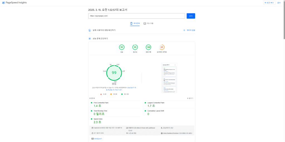The height and width of the screenshot is (142, 285).
Task: Expand the First Contentful Paint metric
Action: 101,103
